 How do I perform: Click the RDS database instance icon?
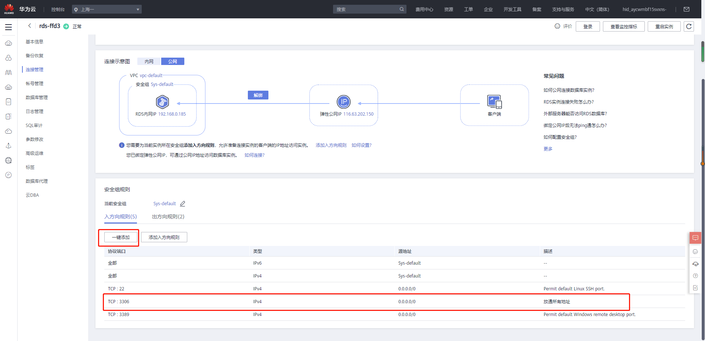coord(162,102)
